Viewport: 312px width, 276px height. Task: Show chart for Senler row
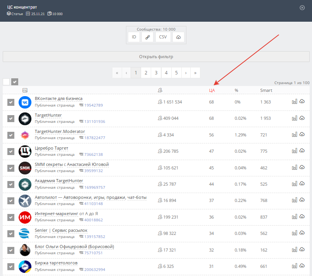point(295,233)
